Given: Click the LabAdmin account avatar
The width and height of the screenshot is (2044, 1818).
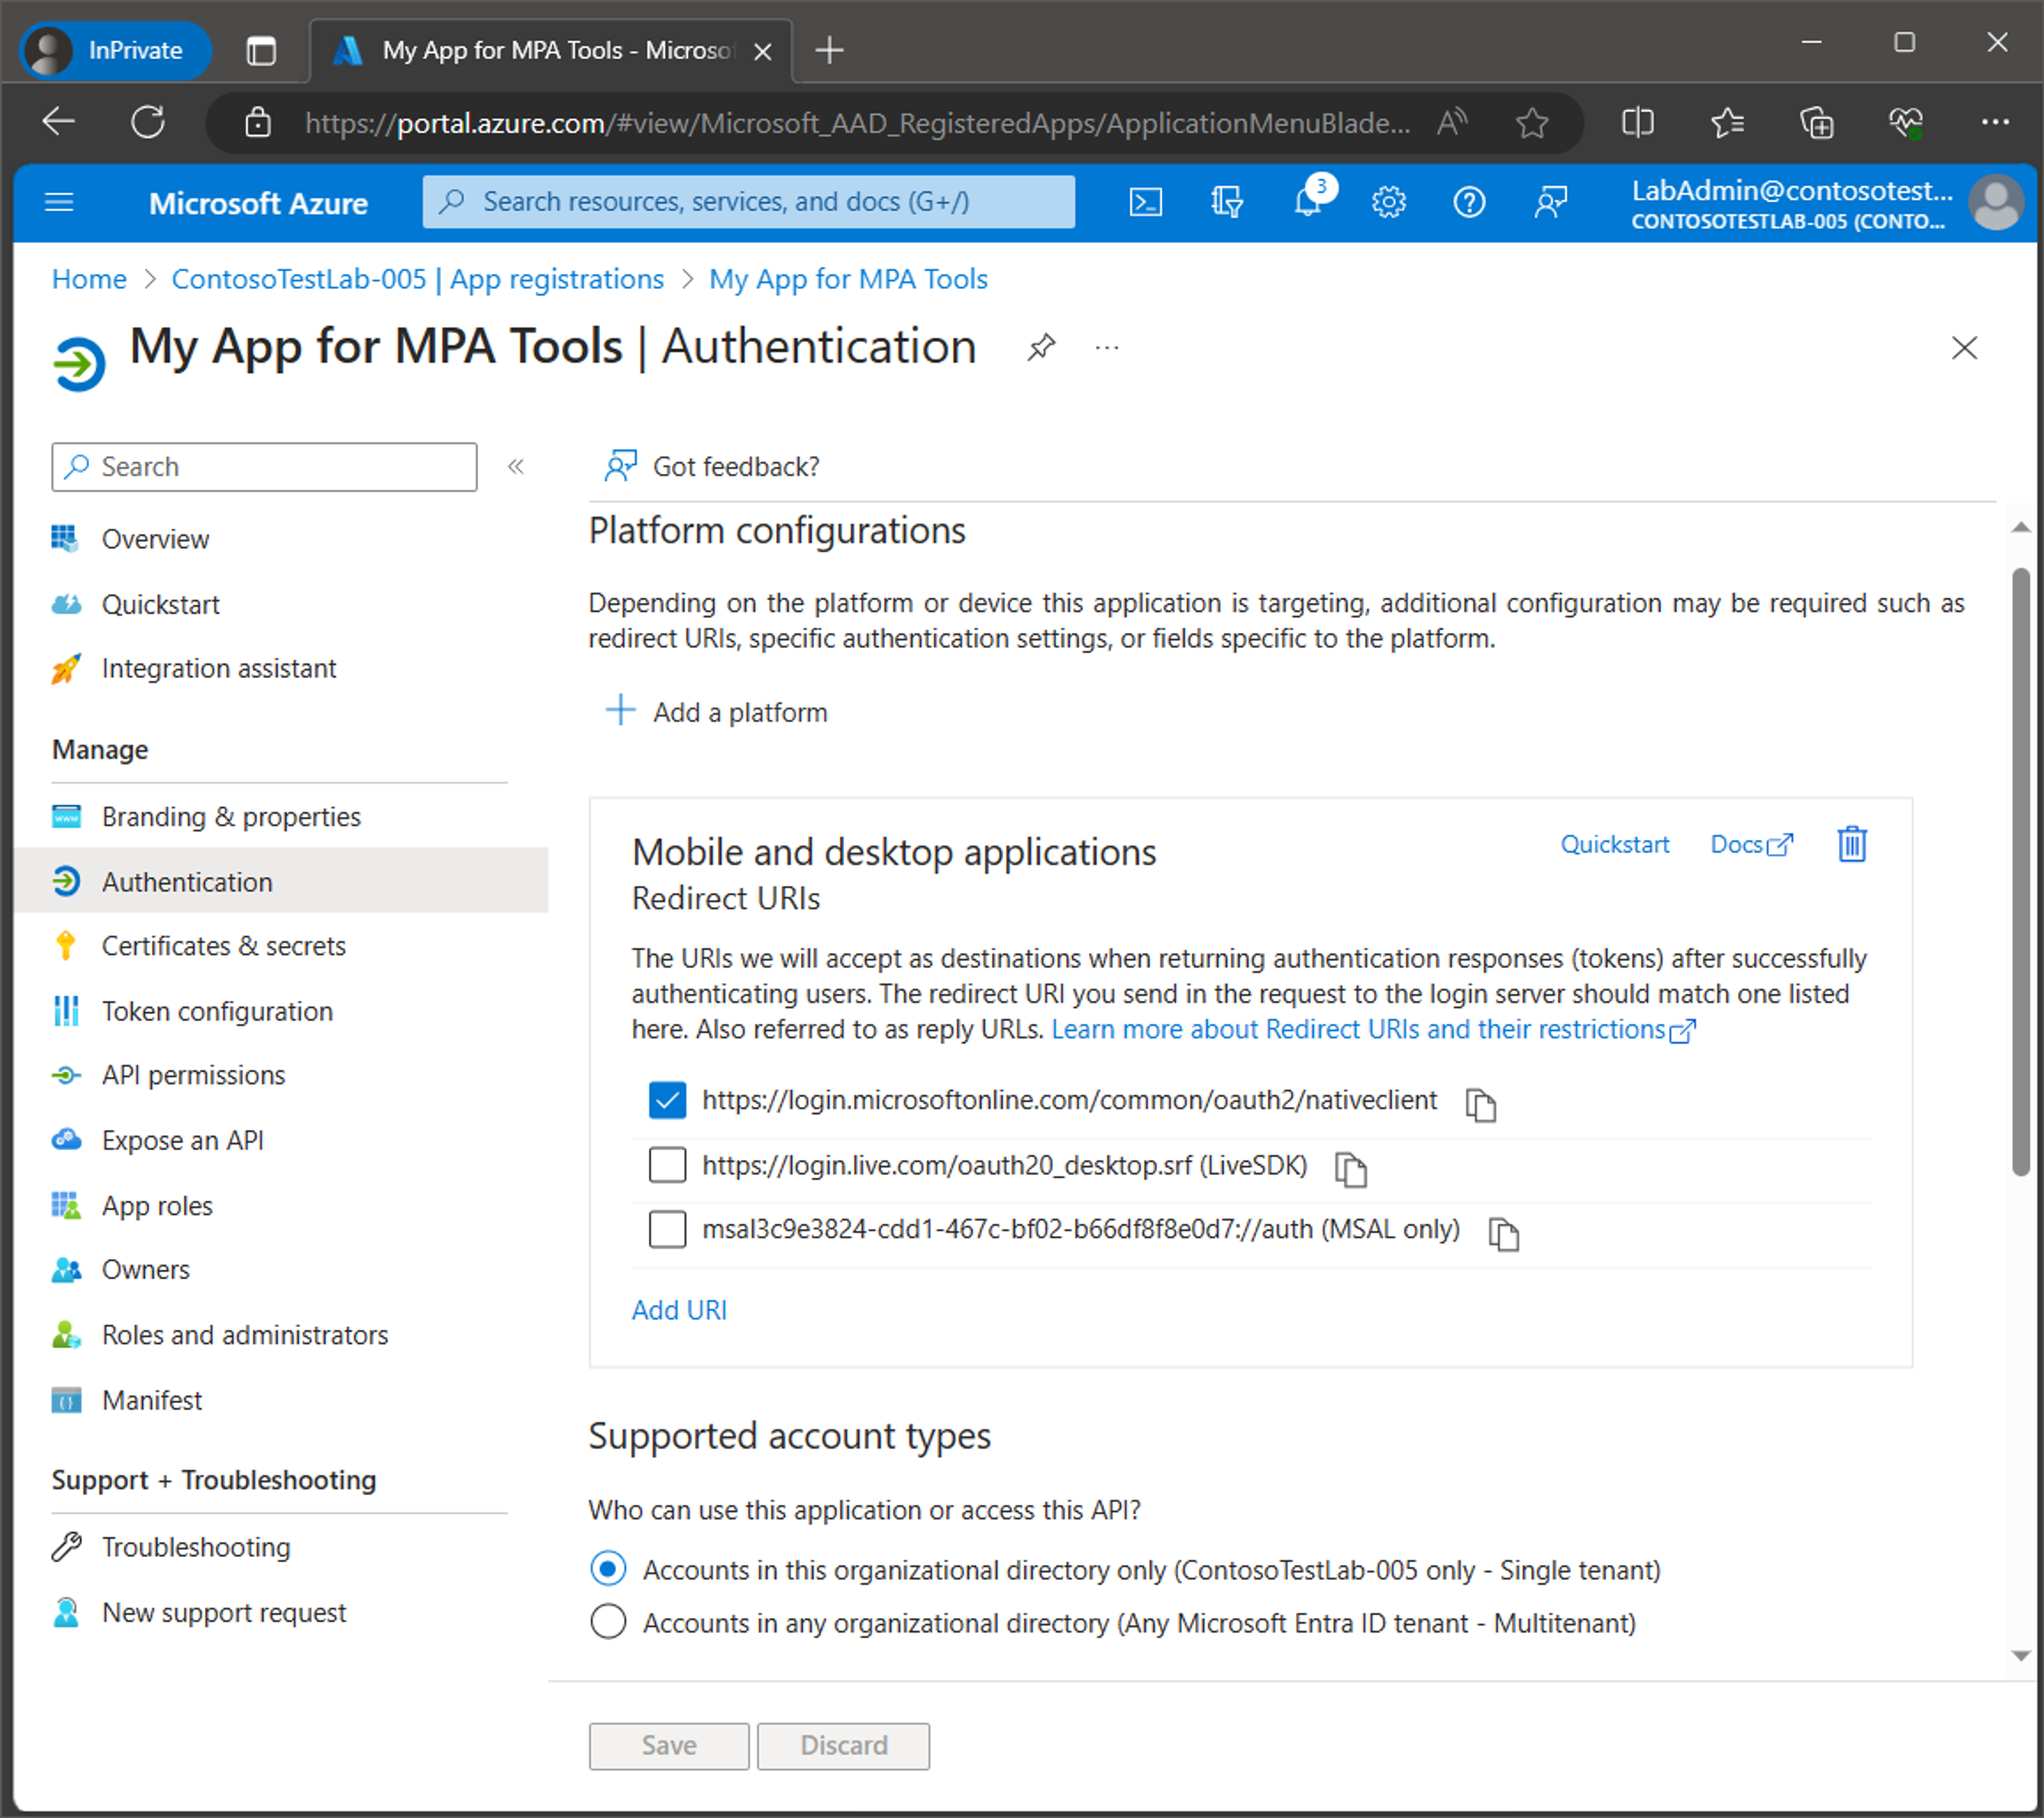Looking at the screenshot, I should click(x=1995, y=203).
